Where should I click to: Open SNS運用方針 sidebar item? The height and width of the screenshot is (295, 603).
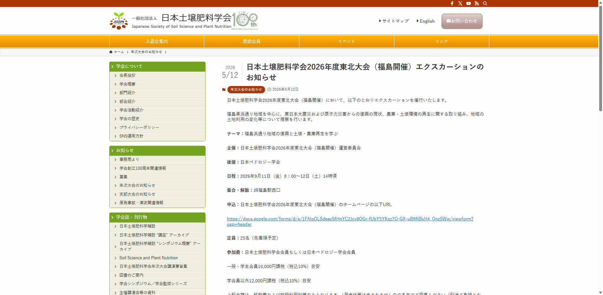pos(157,136)
